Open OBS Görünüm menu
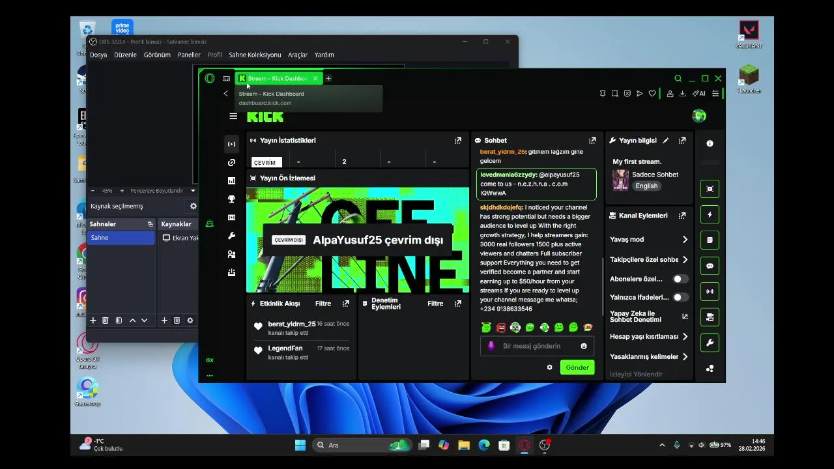The image size is (834, 469). point(157,55)
